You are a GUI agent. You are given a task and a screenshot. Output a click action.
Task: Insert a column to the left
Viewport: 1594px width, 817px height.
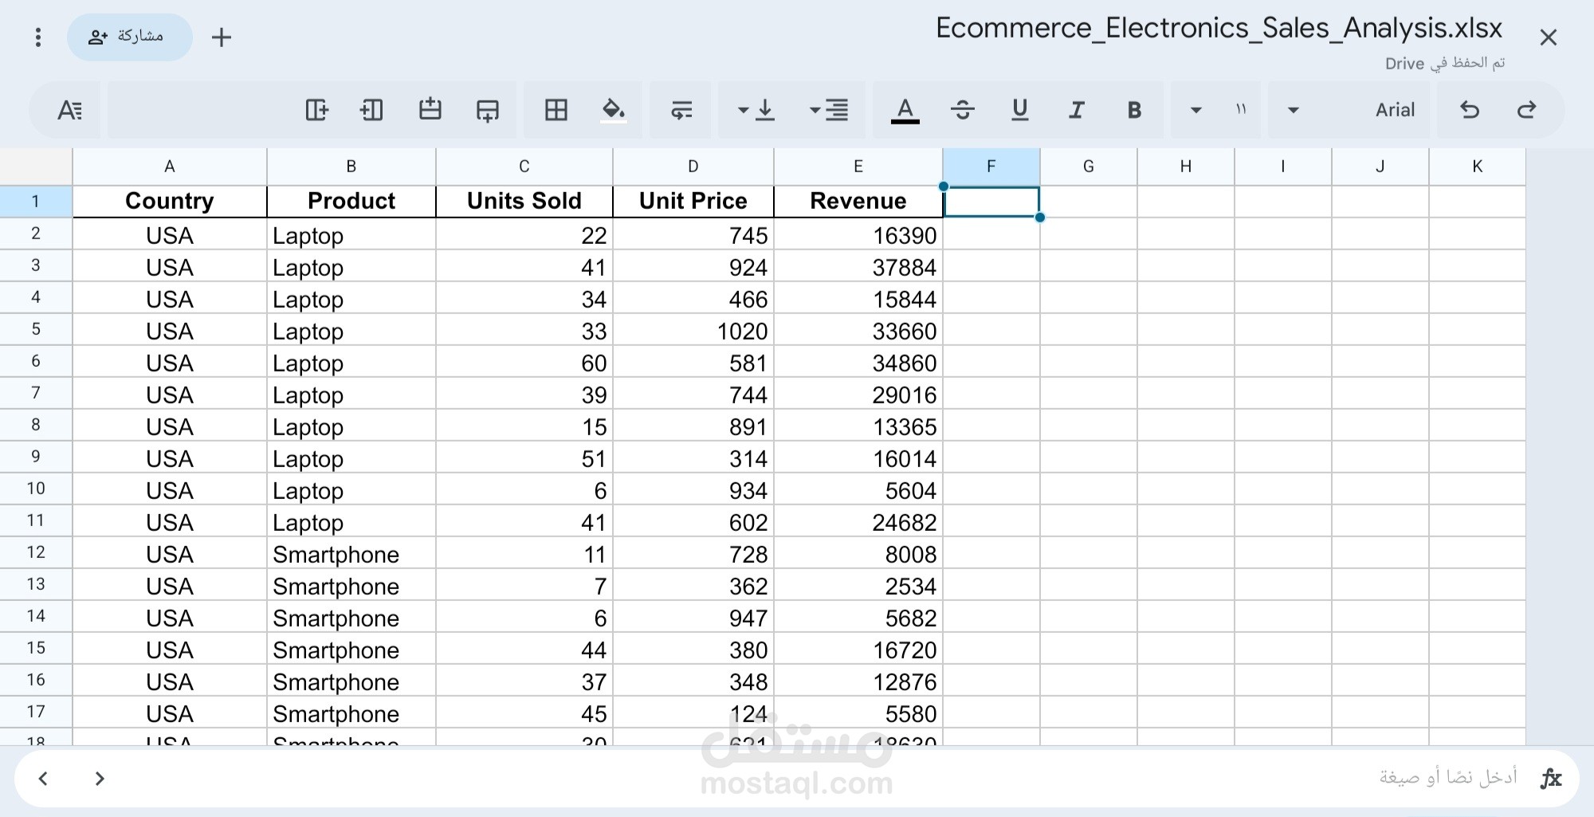click(x=371, y=110)
